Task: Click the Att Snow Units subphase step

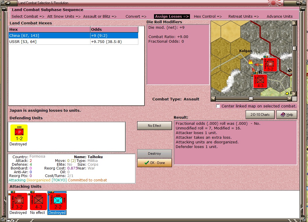Action: (64, 17)
